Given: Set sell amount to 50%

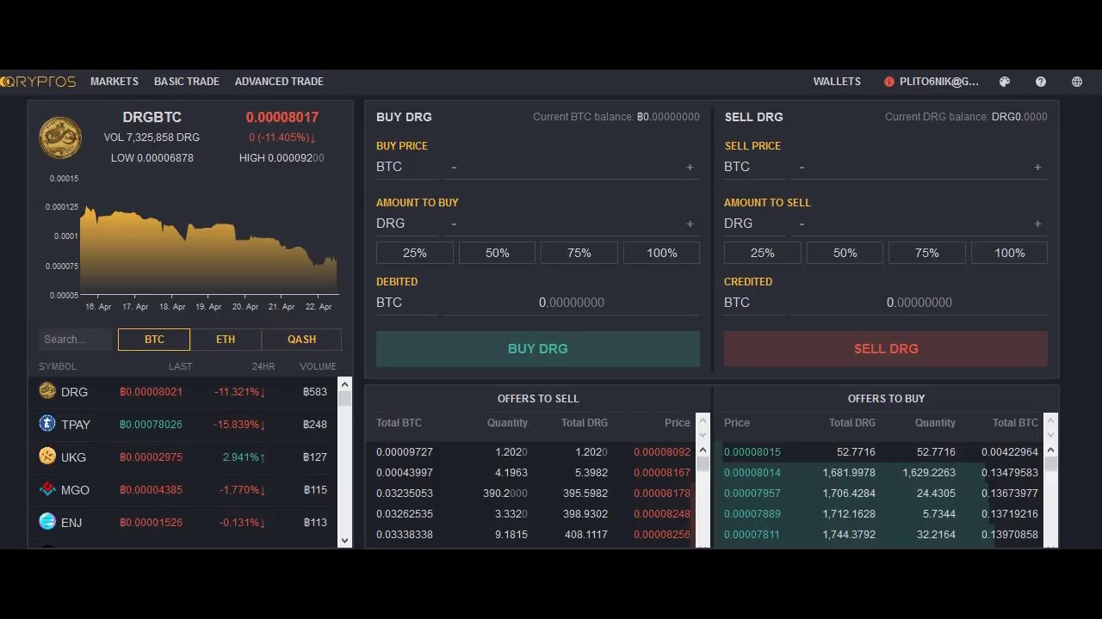Looking at the screenshot, I should [845, 253].
